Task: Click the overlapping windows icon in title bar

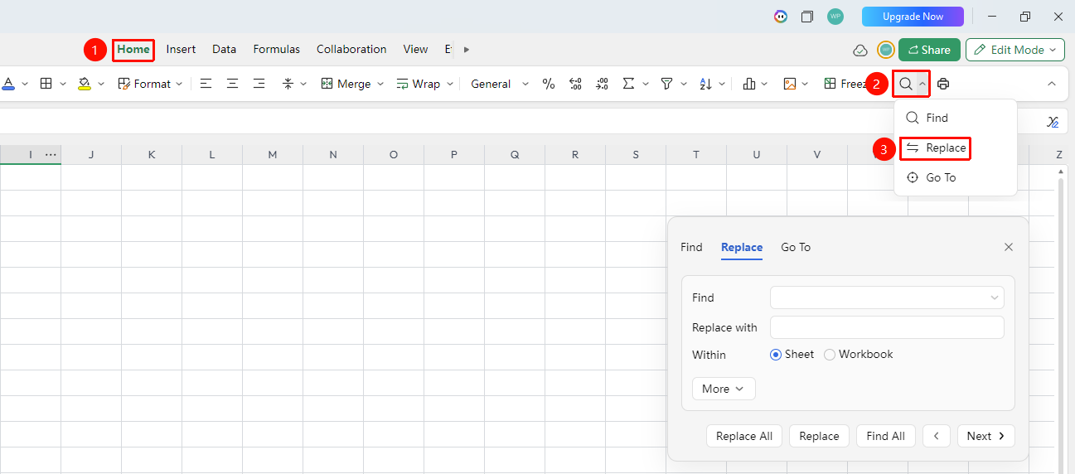Action: click(807, 17)
